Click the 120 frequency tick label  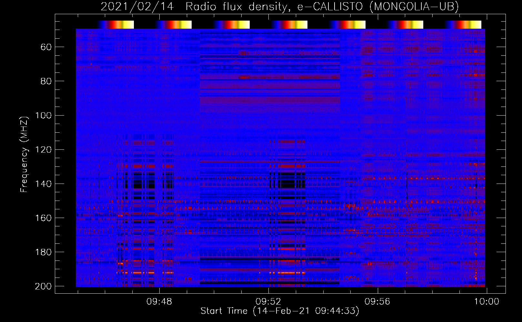[x=43, y=150]
